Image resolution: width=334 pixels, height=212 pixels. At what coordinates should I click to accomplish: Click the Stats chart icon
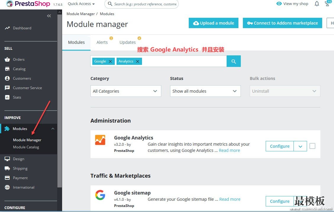tap(7, 97)
